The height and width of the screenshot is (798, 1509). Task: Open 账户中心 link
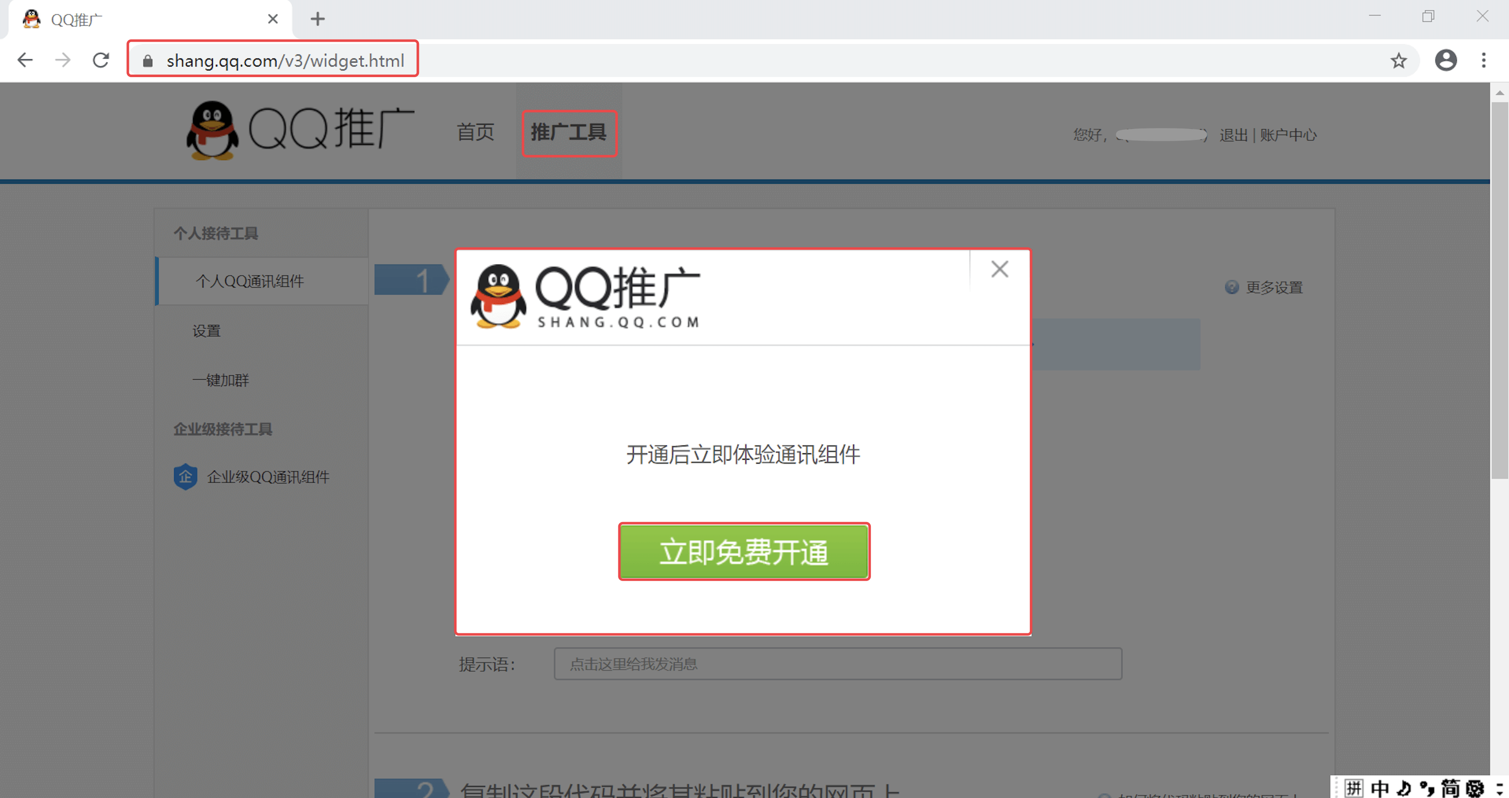(1288, 135)
